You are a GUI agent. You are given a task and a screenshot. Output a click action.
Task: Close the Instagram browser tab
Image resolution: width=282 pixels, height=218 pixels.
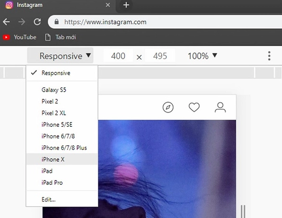tap(108, 5)
